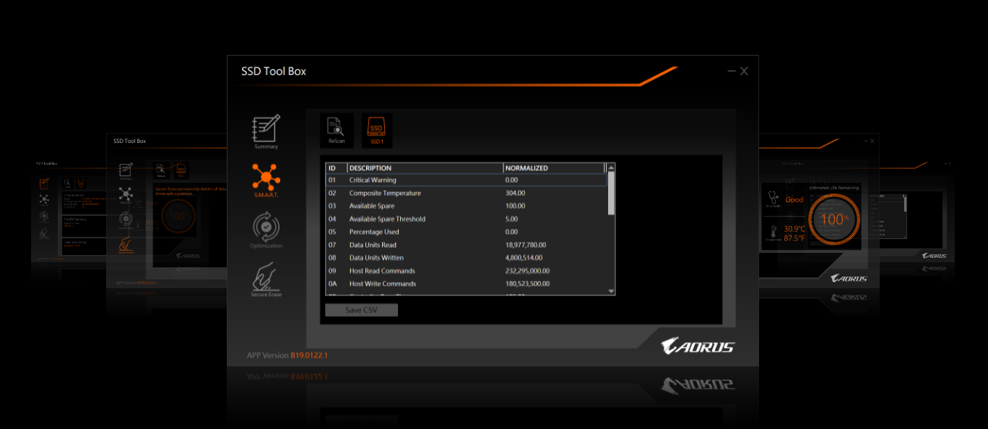Click the orange Secure Erase icon in left background window
This screenshot has height=429, width=988.
126,245
